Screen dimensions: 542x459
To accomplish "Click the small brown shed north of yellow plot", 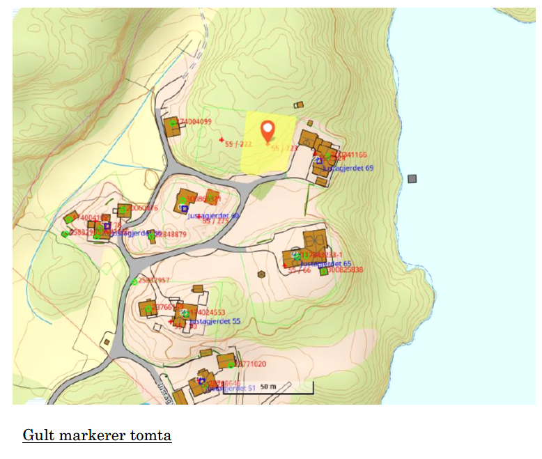I will point(299,104).
